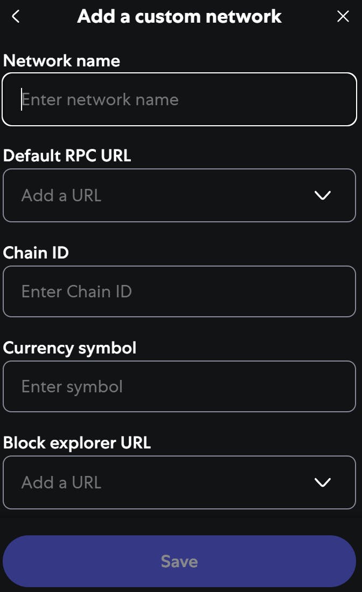Click the Block explorer URL label
Screen dimensions: 362x592
[x=75, y=443]
